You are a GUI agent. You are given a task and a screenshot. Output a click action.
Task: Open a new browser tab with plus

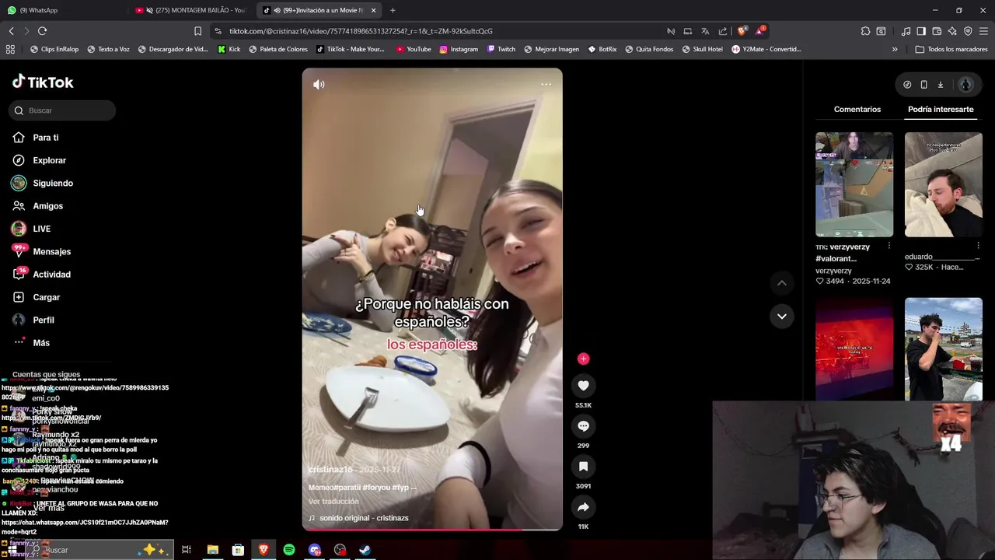[393, 10]
